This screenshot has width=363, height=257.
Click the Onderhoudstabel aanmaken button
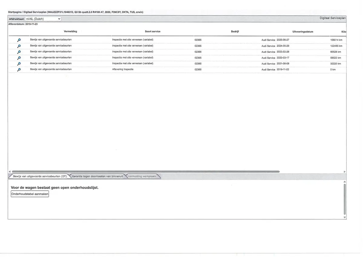click(30, 194)
